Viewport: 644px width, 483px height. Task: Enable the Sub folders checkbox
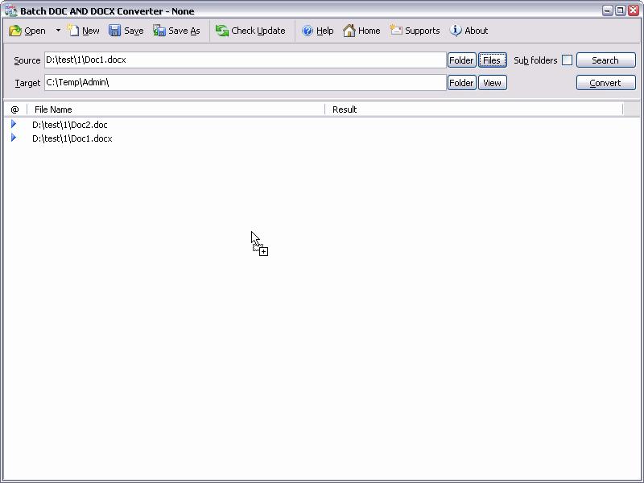[x=568, y=60]
